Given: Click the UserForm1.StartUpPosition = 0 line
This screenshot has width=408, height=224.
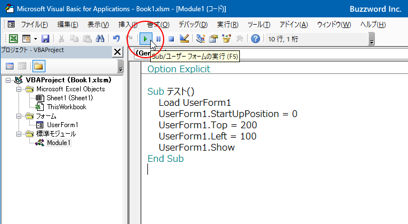Looking at the screenshot, I should click(228, 114).
